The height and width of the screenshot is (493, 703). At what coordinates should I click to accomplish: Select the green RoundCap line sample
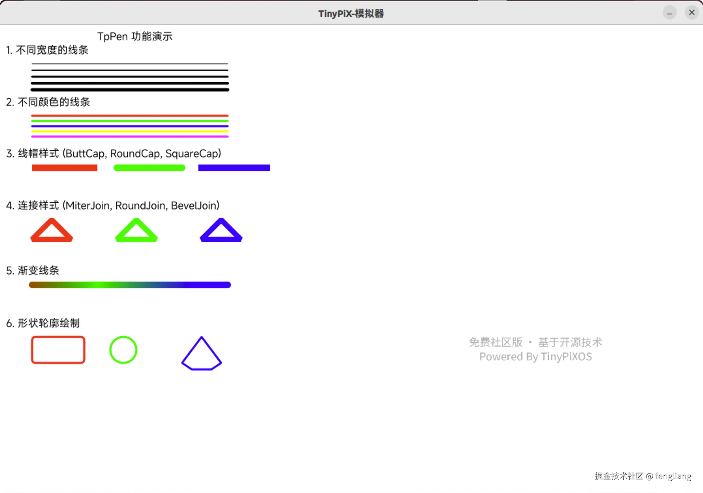tap(149, 167)
